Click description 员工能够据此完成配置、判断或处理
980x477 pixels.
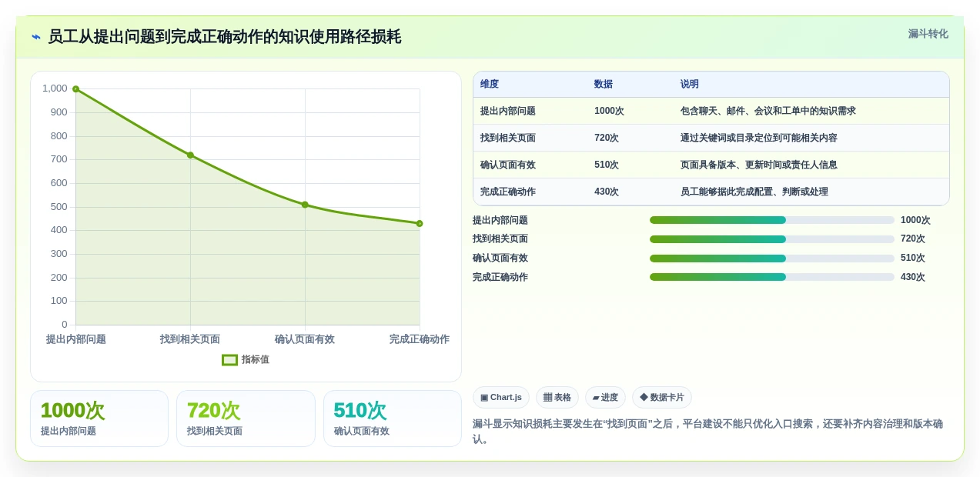pos(754,192)
